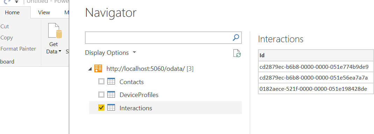Click the Navigator search input field
The height and width of the screenshot is (134, 374).
159,38
